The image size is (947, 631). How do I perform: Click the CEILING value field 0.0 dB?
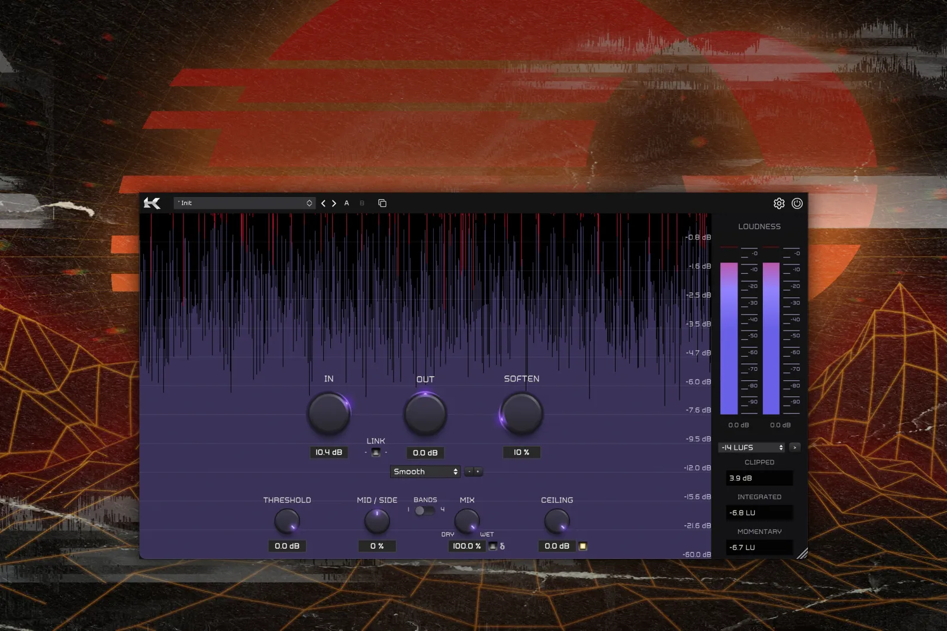(557, 546)
